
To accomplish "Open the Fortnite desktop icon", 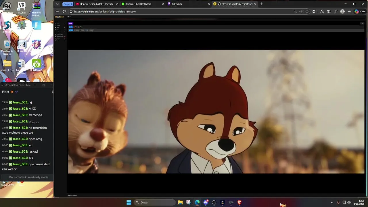I will [x=36, y=26].
